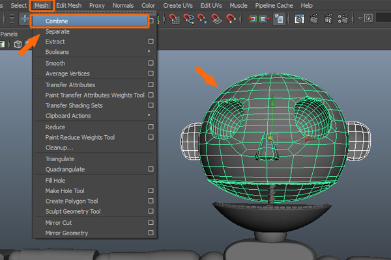Image resolution: width=391 pixels, height=260 pixels.
Task: Expand the Clipboard Actions submenu
Action: click(x=149, y=116)
